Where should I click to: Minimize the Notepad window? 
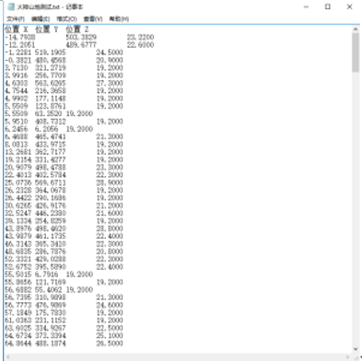click(306, 6)
